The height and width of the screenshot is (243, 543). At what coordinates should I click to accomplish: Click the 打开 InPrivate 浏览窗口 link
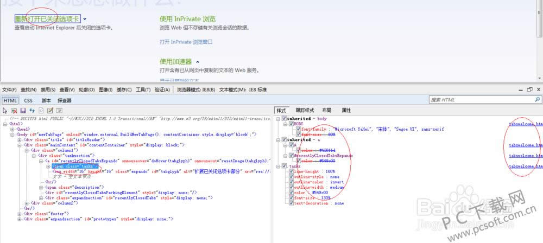coord(186,42)
